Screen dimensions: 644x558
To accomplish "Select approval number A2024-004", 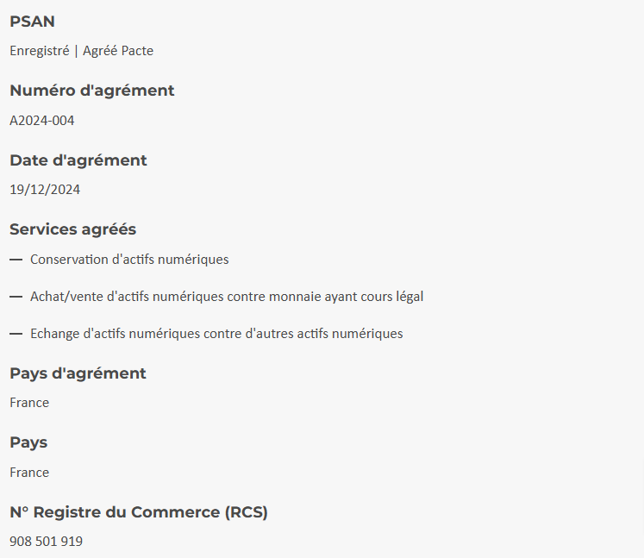I will [x=42, y=121].
